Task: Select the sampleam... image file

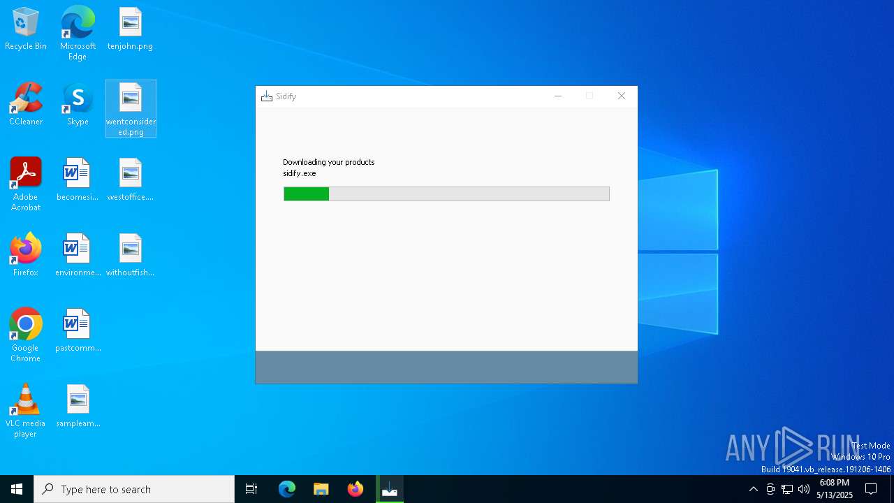Action: pyautogui.click(x=78, y=407)
